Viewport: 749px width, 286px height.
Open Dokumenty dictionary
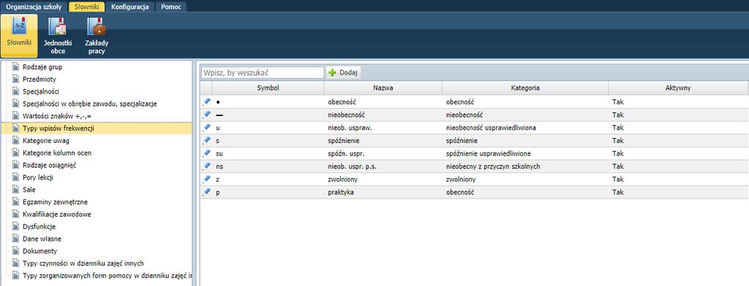point(39,251)
